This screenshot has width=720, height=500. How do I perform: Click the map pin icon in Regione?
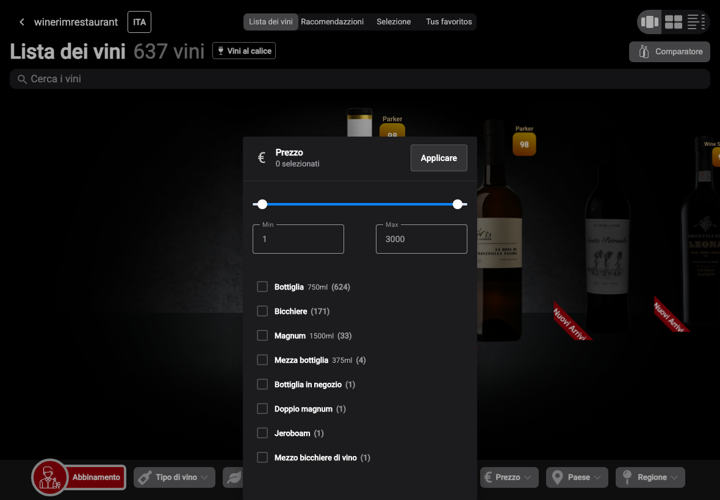point(627,477)
